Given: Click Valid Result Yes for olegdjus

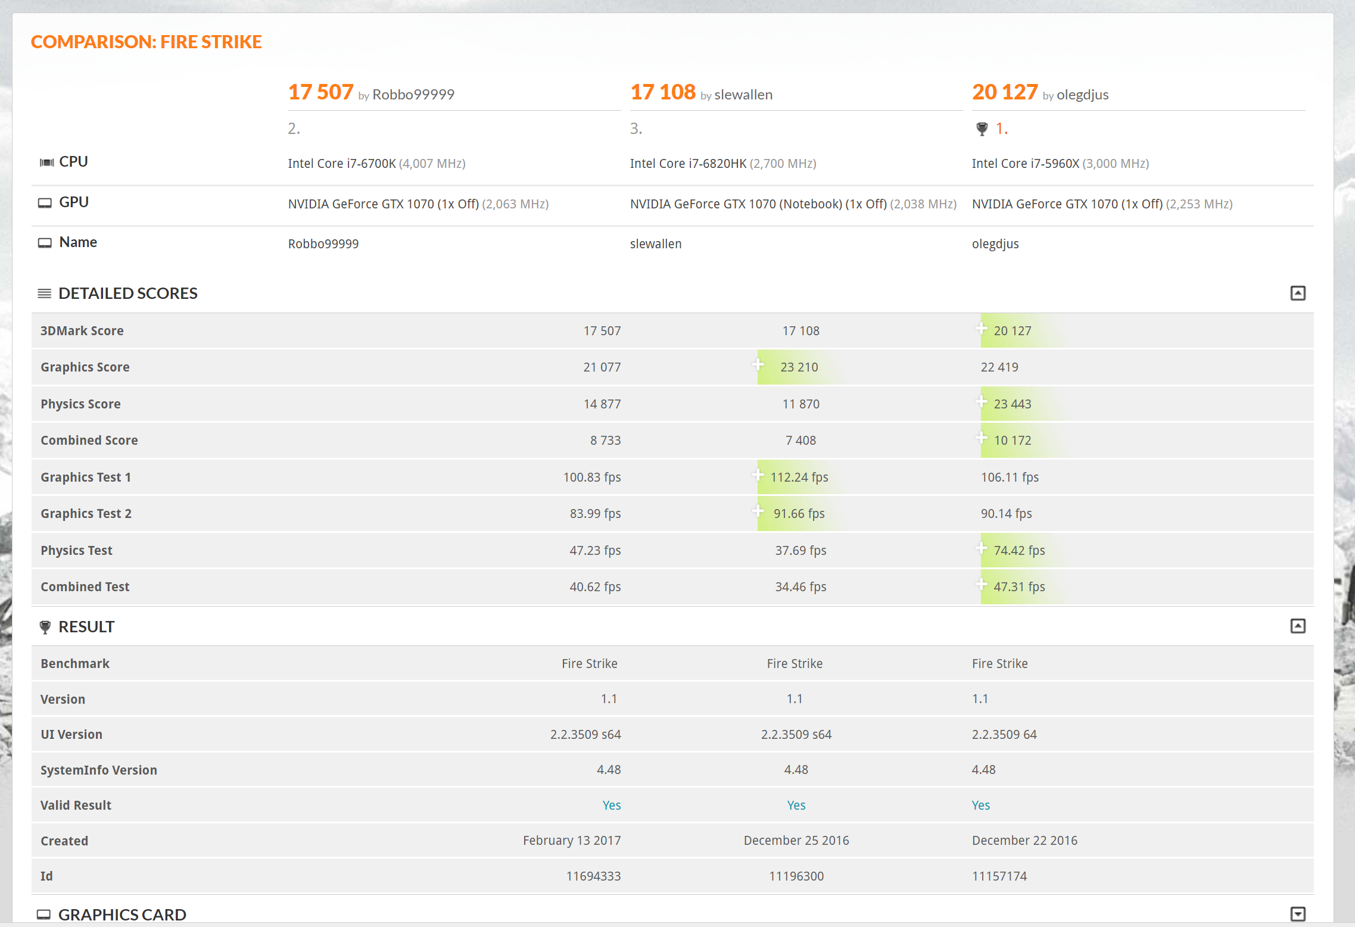Looking at the screenshot, I should tap(981, 805).
